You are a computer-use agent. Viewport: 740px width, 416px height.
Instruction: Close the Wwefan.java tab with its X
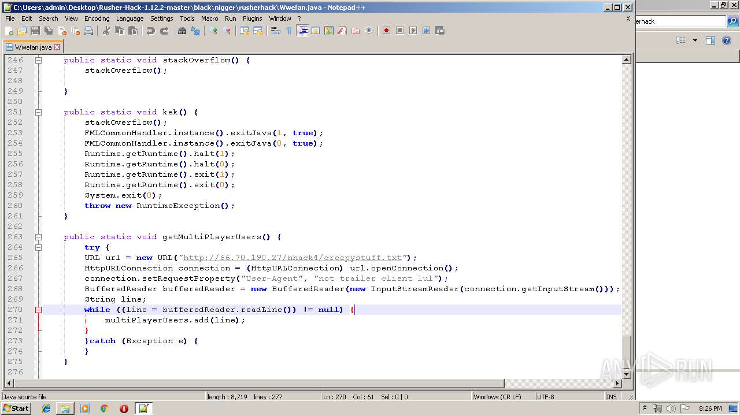click(x=58, y=47)
